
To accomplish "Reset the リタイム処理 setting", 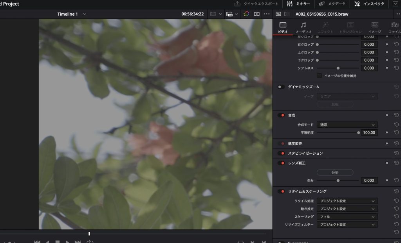I will [x=396, y=201].
